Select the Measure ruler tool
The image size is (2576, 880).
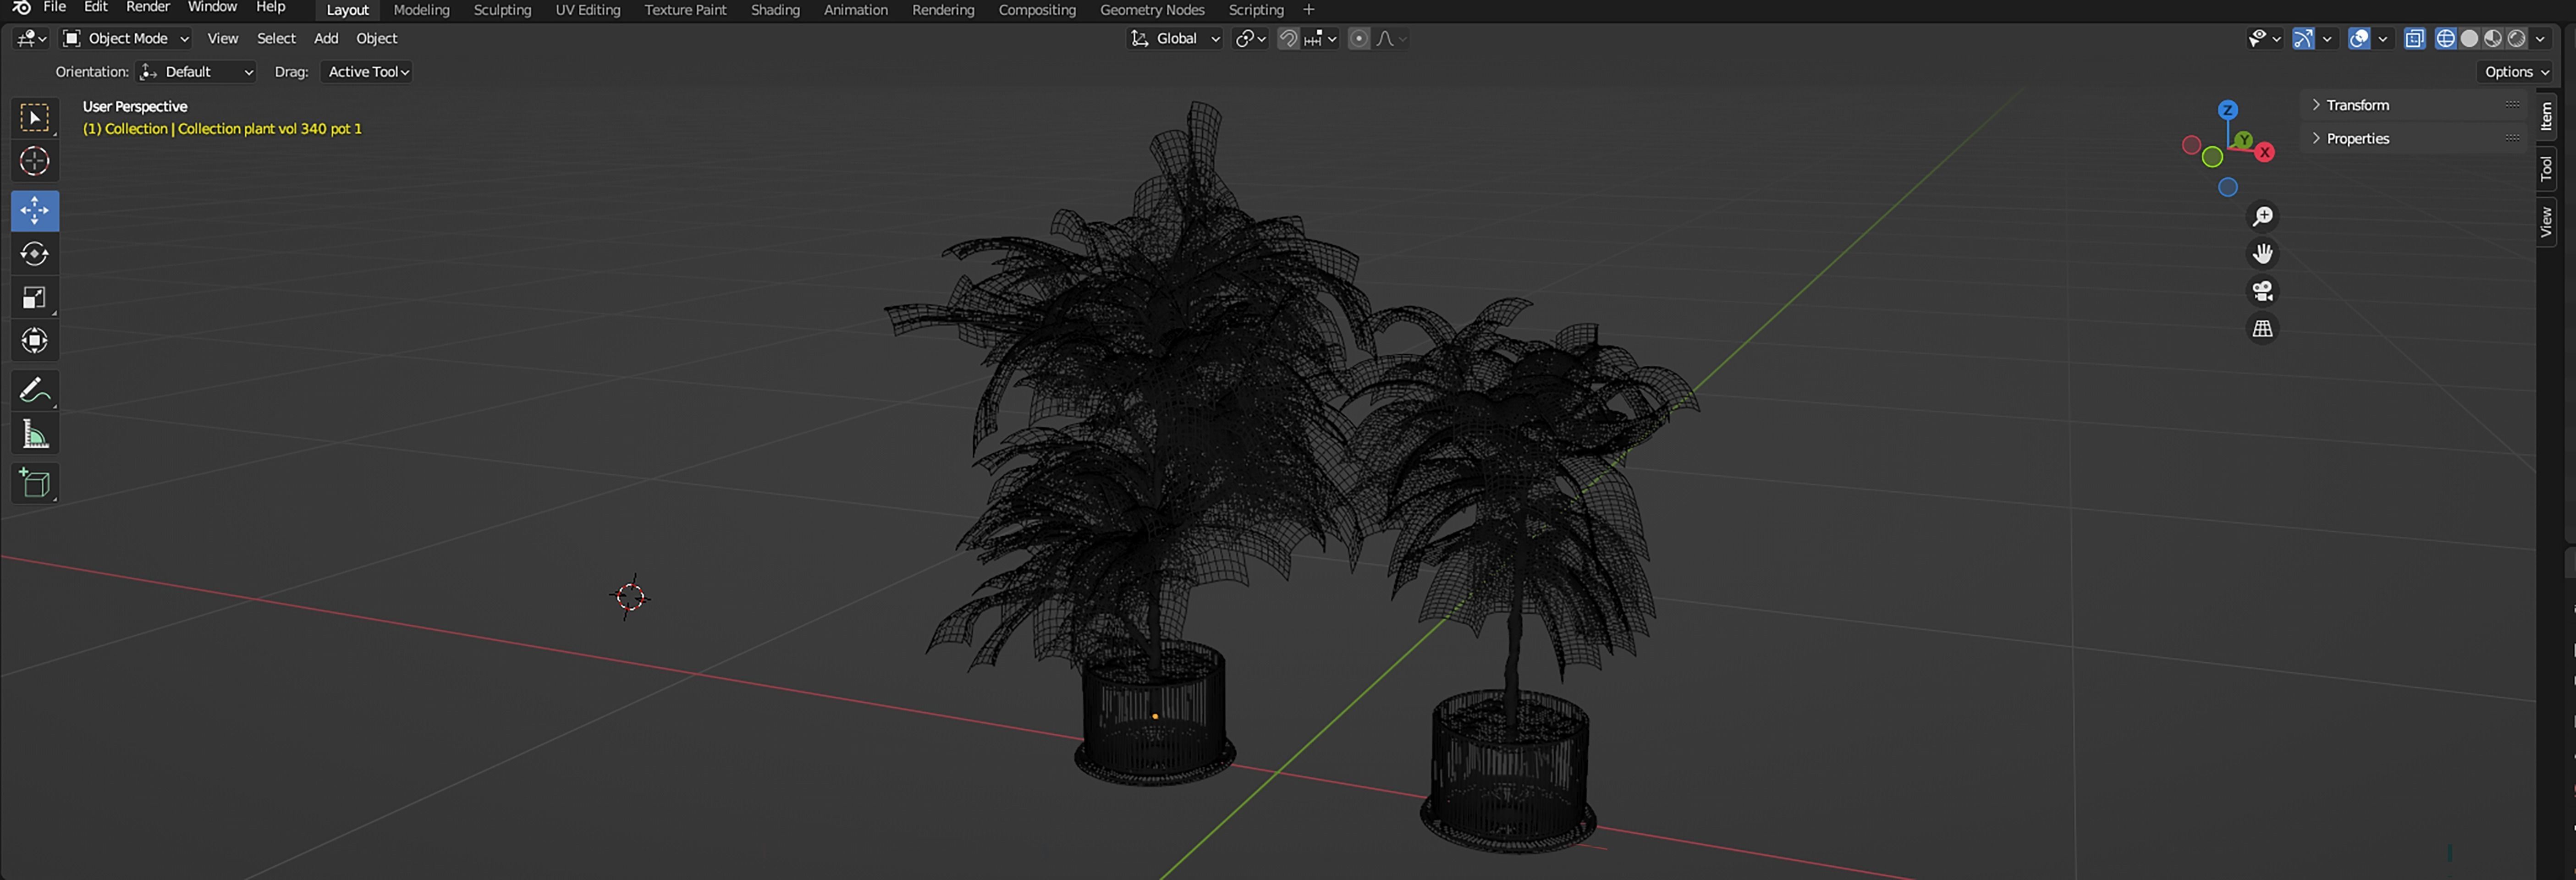click(x=35, y=434)
